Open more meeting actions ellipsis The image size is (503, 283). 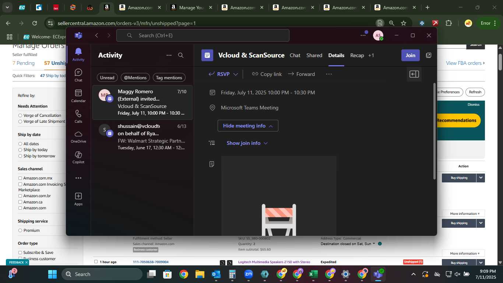point(329,74)
